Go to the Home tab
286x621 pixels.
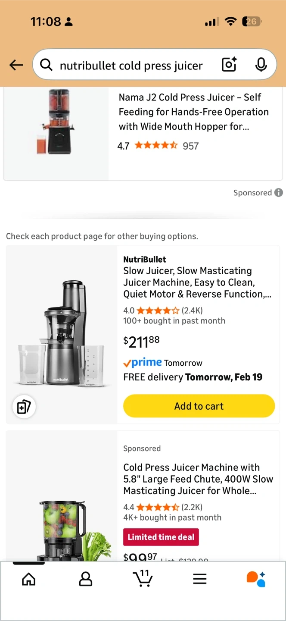tap(29, 579)
